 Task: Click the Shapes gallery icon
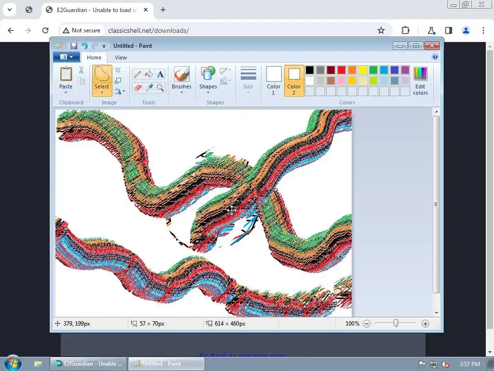point(208,74)
